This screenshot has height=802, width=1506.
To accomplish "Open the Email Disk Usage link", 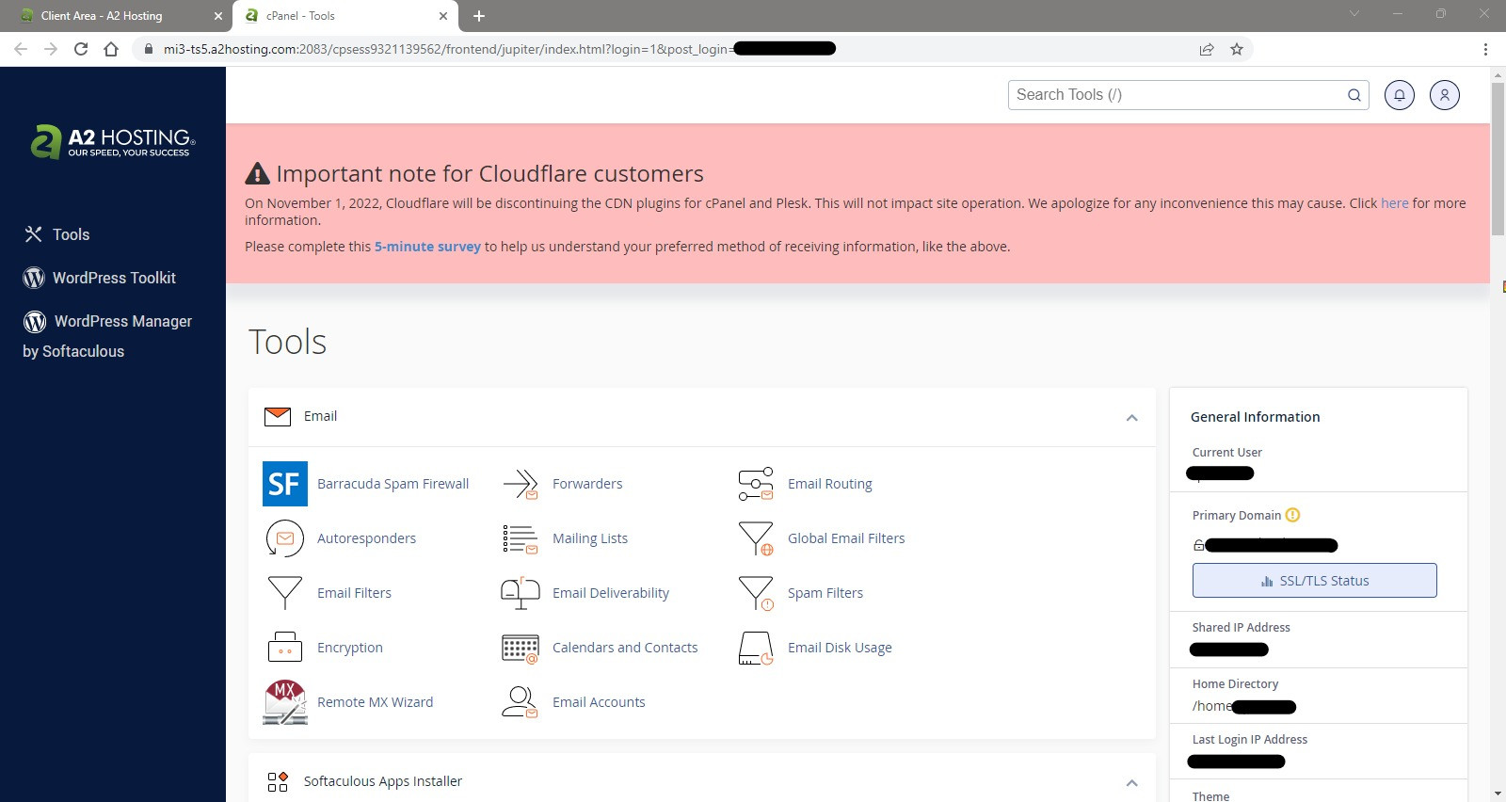I will click(x=840, y=648).
